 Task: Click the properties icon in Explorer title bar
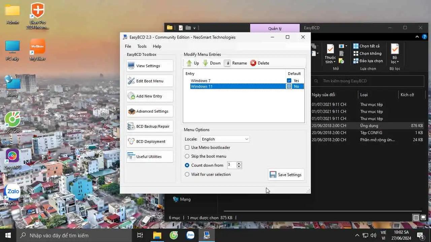[181, 28]
